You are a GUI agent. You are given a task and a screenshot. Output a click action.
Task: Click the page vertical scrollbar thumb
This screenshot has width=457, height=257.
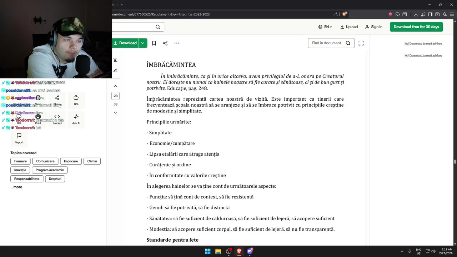point(455,161)
